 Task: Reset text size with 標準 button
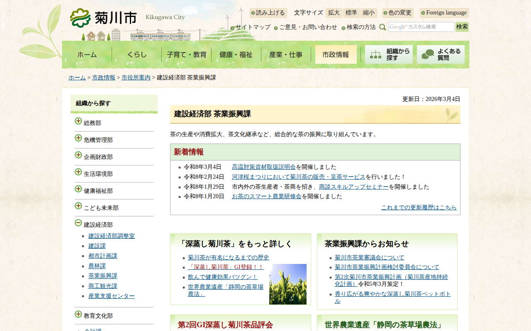tap(351, 13)
